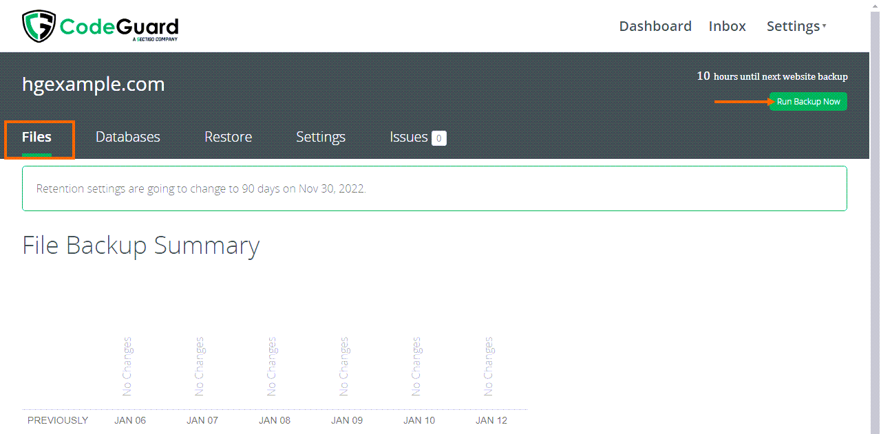
Task: Open the Restore tab
Action: pos(228,137)
